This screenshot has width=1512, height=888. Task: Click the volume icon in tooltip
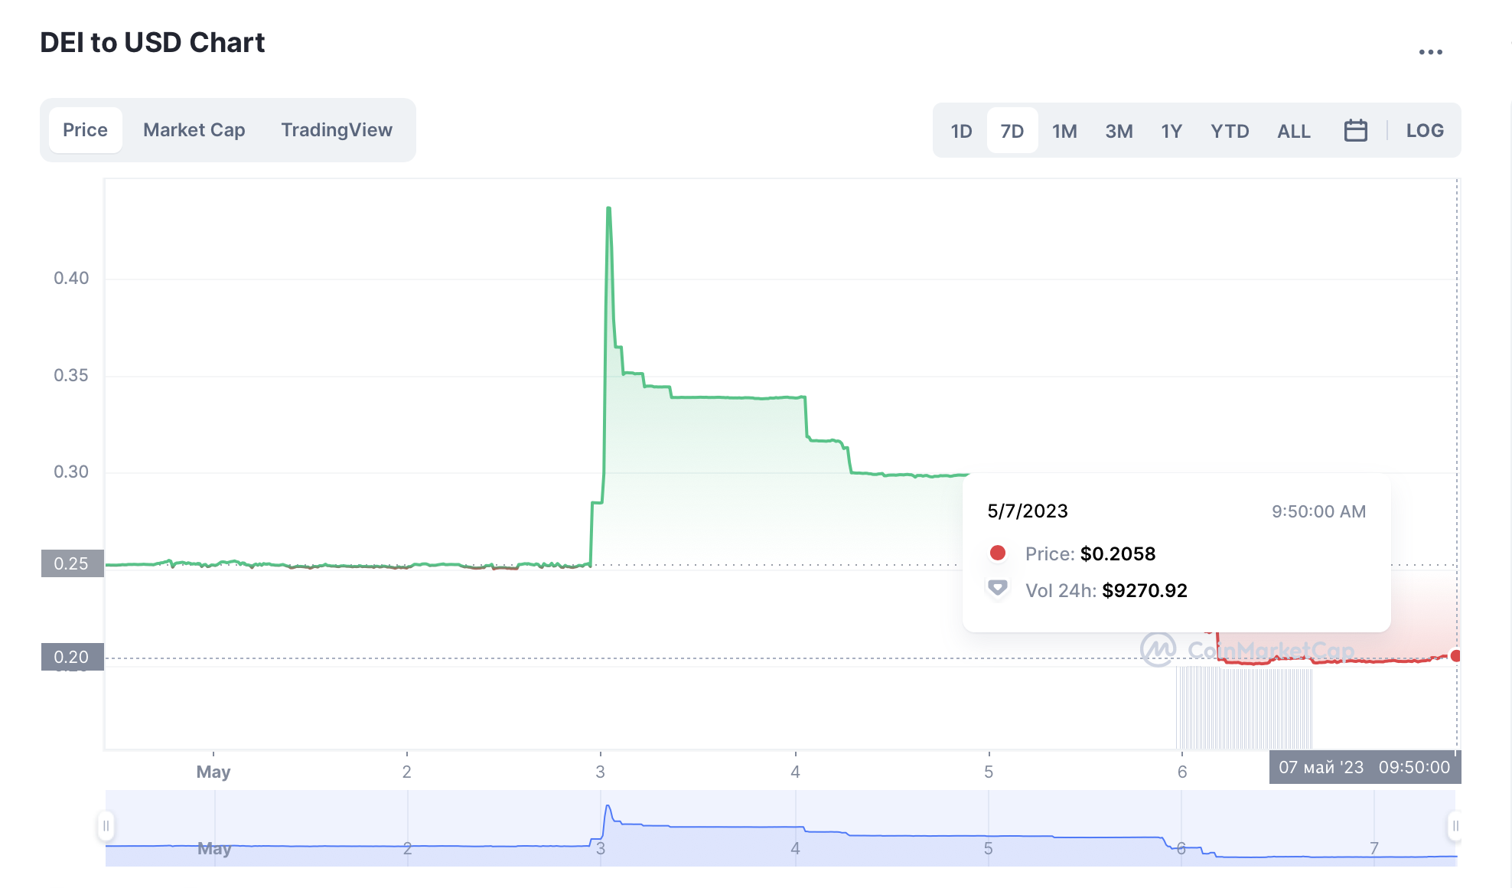tap(997, 589)
